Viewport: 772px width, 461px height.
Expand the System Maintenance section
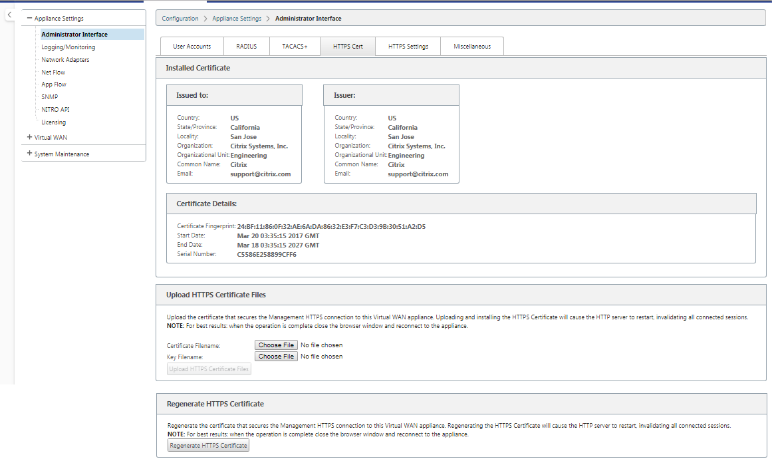29,154
